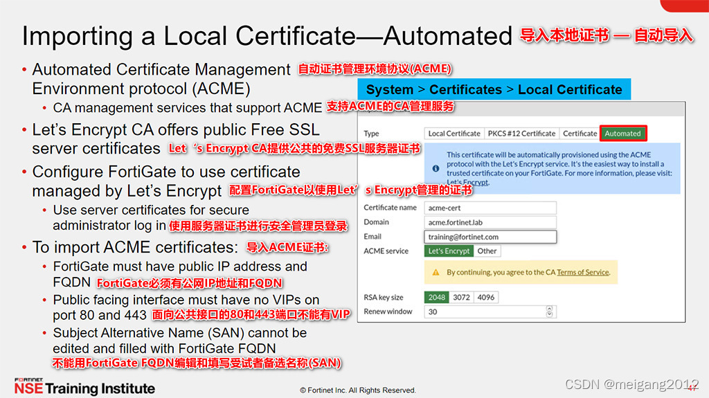Click the ACME service label
The width and height of the screenshot is (709, 398).
[x=386, y=251]
